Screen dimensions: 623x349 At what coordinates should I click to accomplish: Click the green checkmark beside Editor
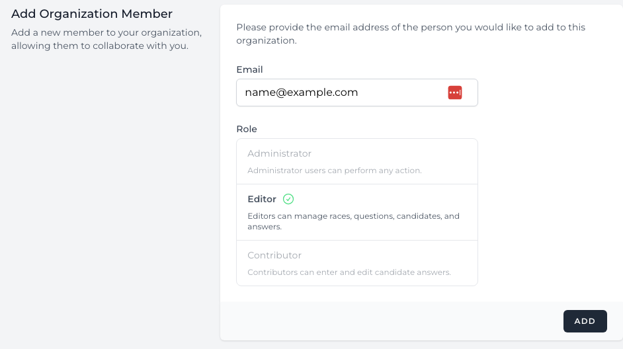point(288,199)
